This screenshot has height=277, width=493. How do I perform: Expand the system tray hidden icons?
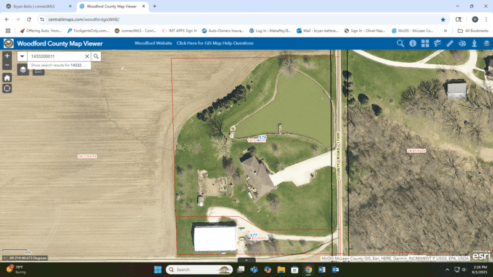tap(446, 270)
